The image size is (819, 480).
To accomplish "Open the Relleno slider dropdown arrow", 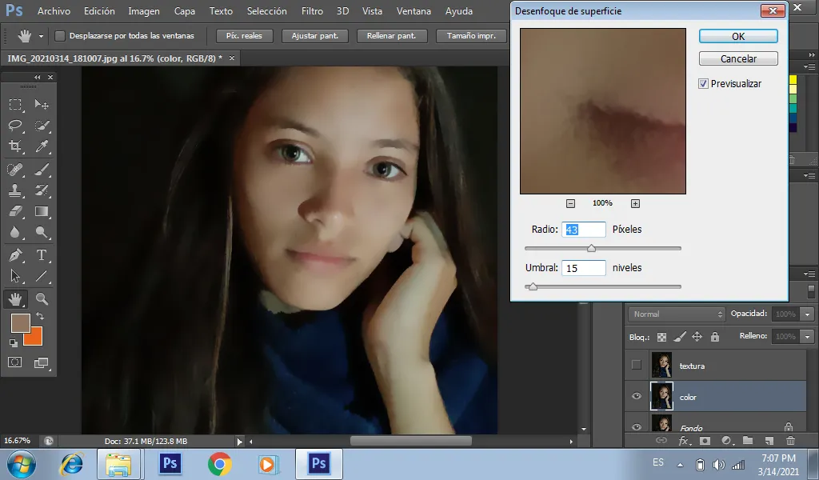I will click(808, 336).
